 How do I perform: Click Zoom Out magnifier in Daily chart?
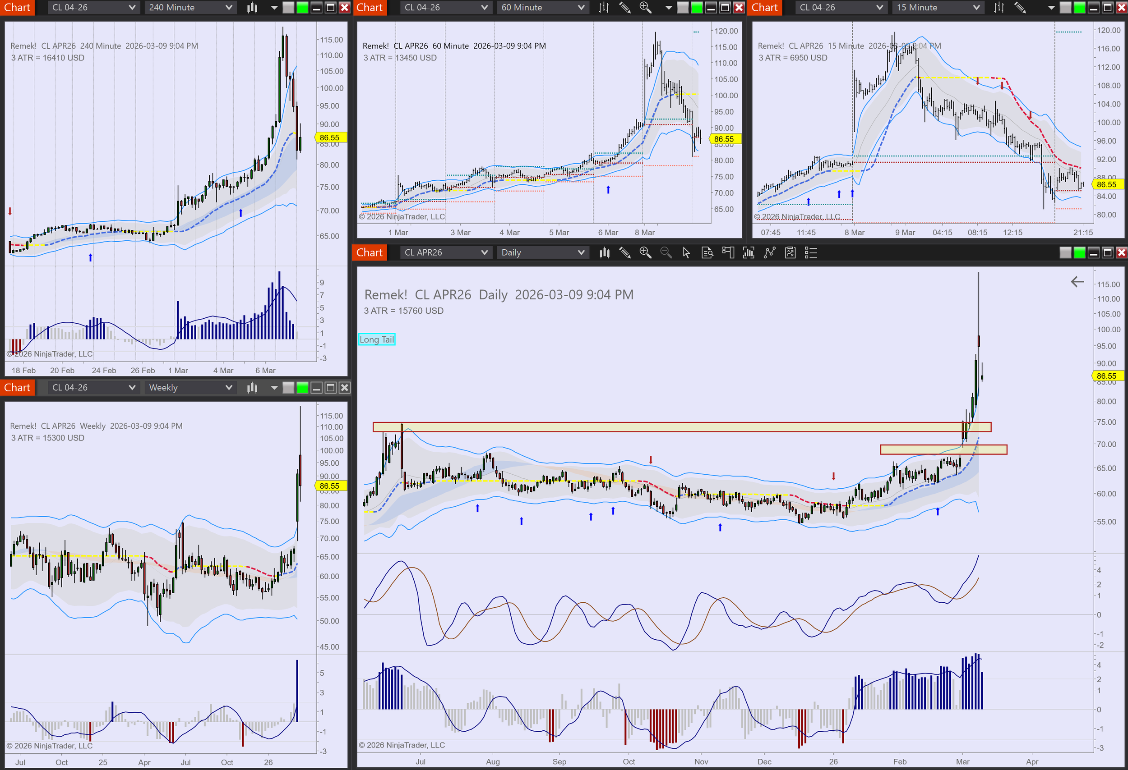point(666,252)
